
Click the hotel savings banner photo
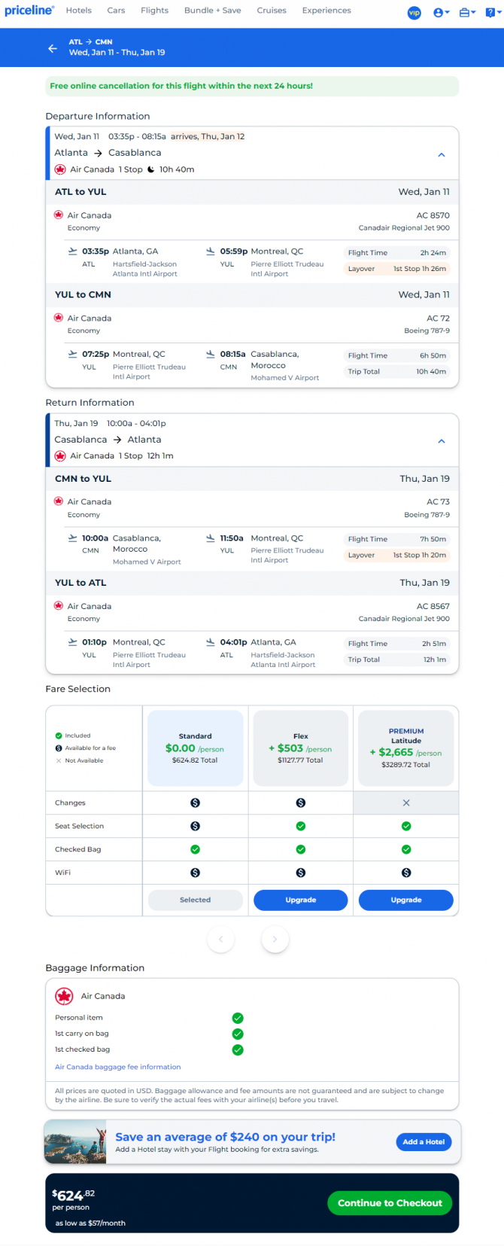click(x=75, y=1142)
